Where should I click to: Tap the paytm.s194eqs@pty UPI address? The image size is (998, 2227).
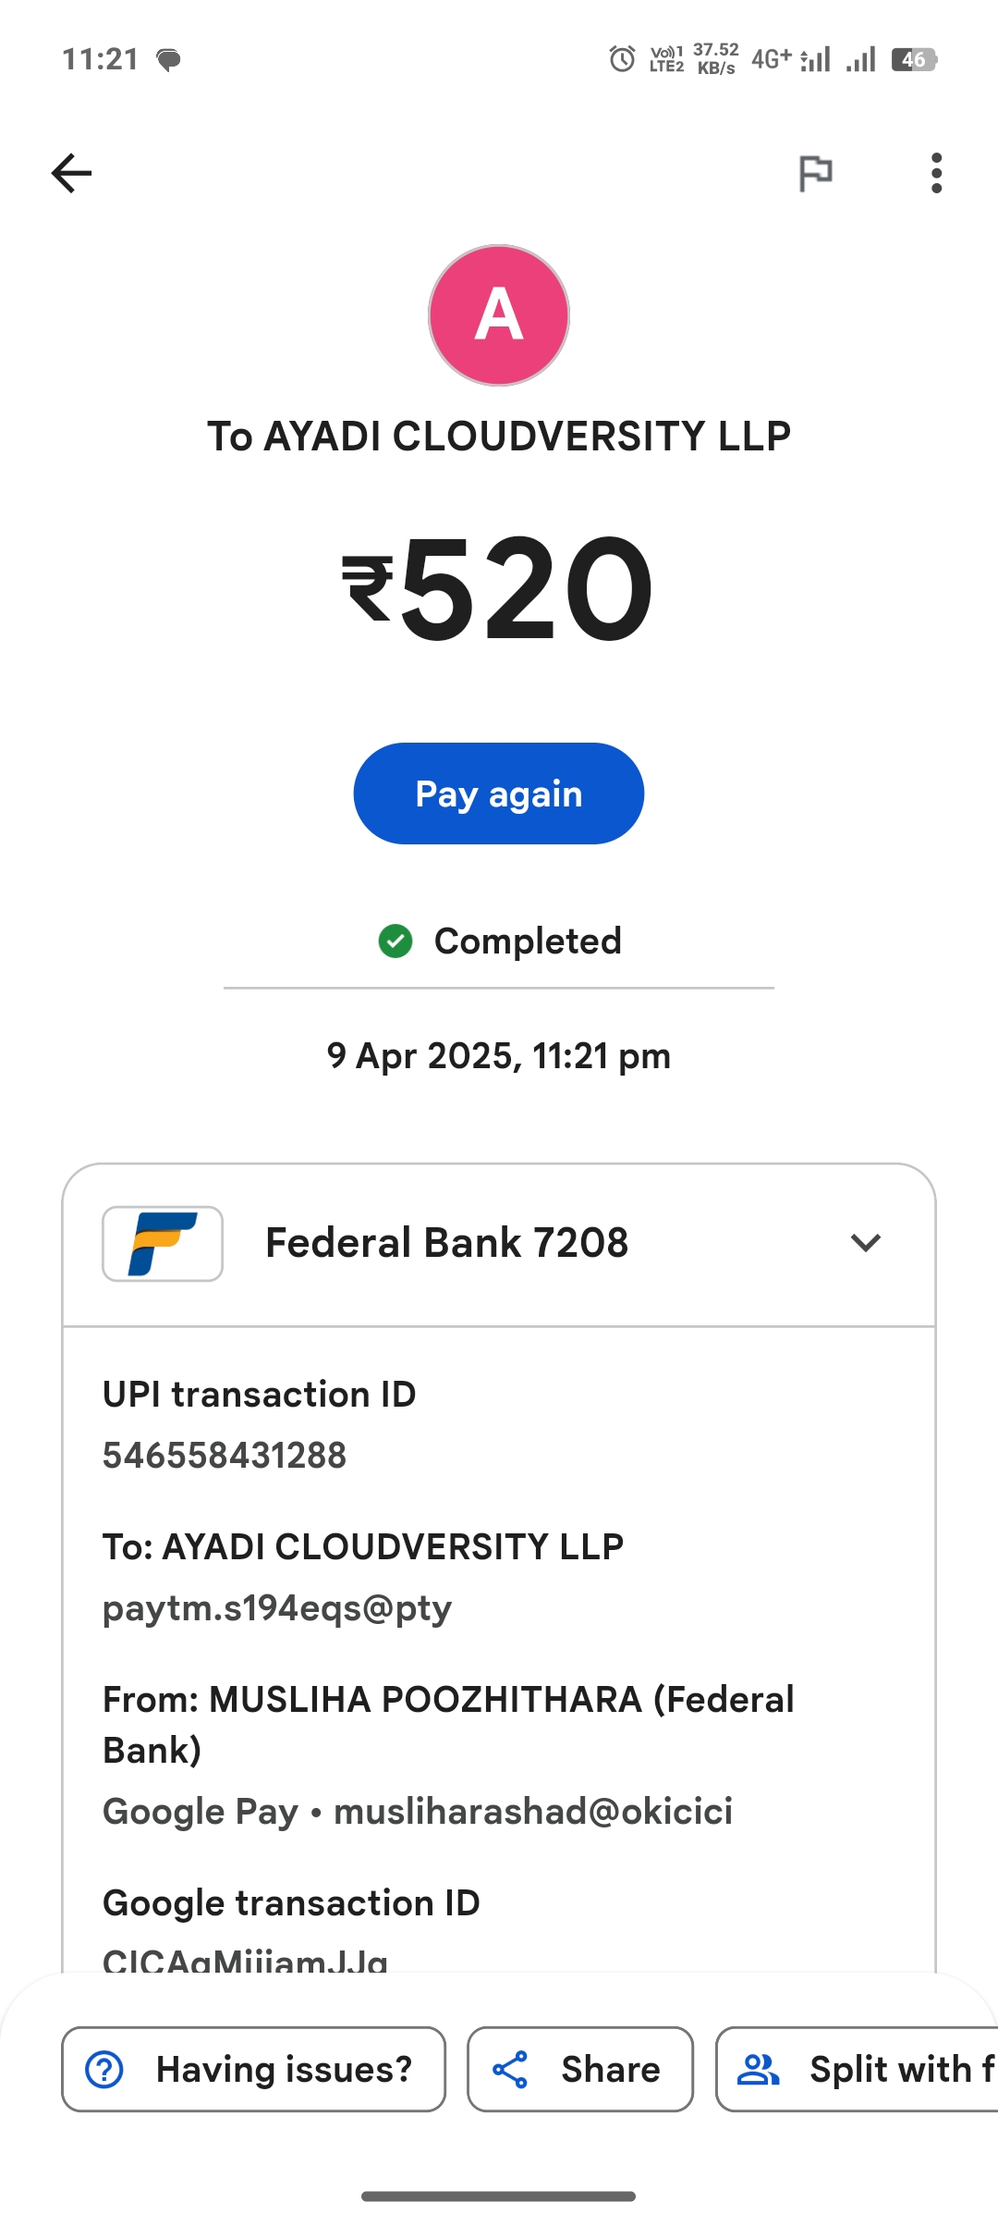pos(277,1608)
